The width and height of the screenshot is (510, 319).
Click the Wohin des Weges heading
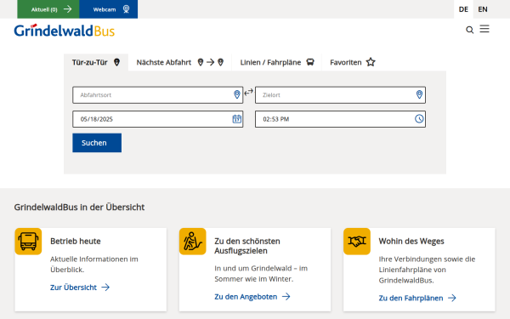[411, 242]
